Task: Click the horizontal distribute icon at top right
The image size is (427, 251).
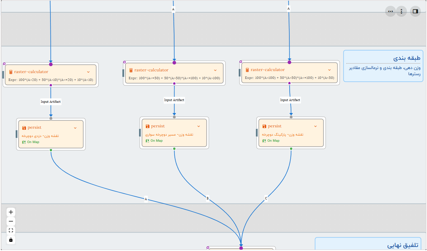Action: click(x=390, y=11)
